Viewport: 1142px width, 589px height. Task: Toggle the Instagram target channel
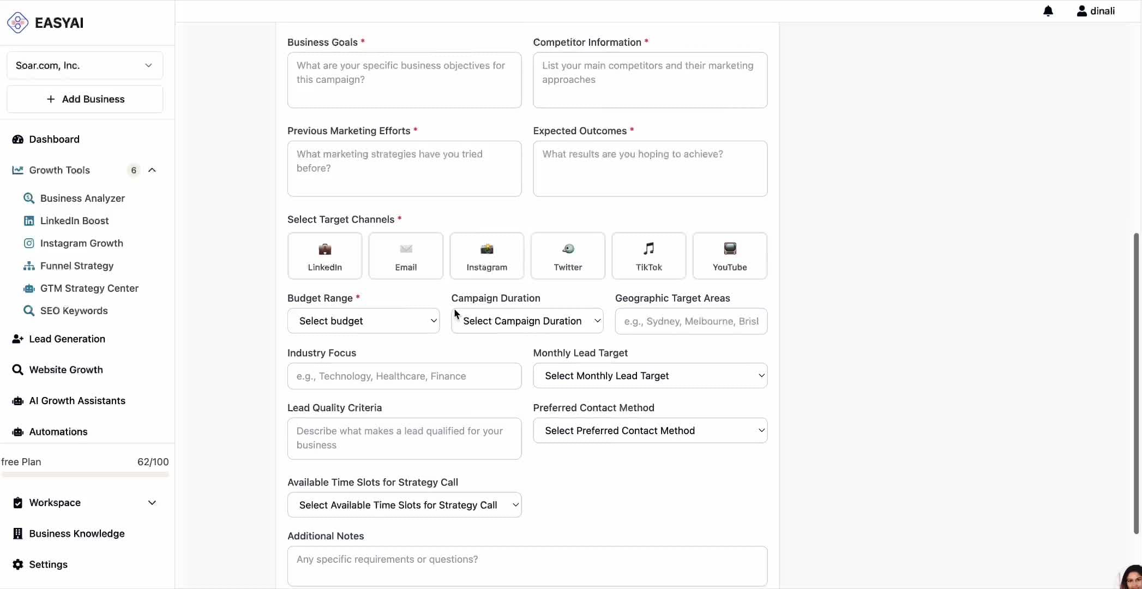486,256
